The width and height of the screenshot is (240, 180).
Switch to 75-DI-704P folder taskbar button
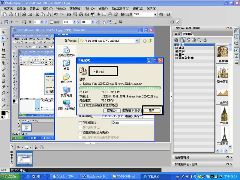pos(125,176)
